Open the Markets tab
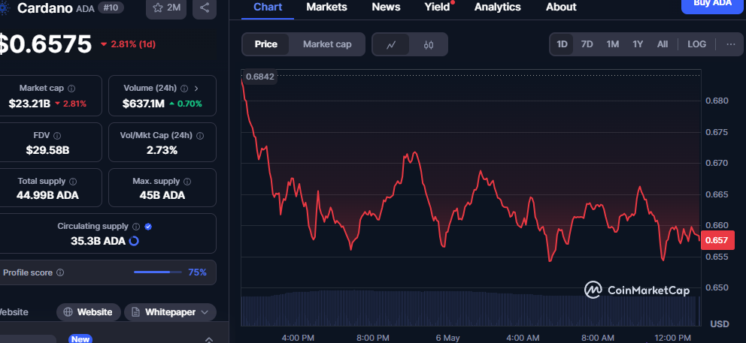 click(326, 7)
